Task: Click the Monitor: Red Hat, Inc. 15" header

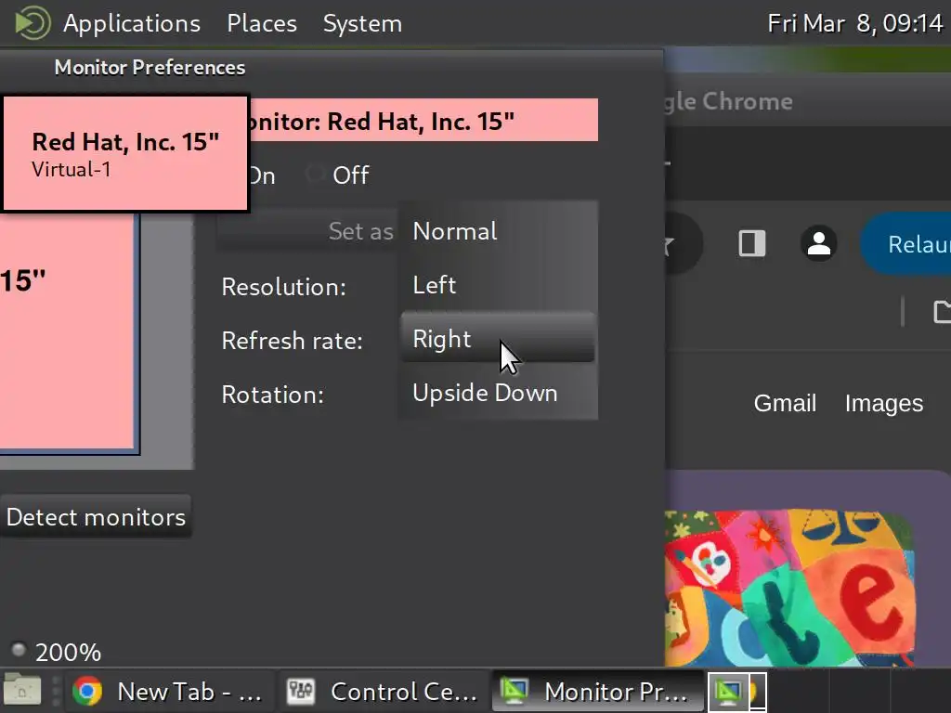Action: coord(423,121)
